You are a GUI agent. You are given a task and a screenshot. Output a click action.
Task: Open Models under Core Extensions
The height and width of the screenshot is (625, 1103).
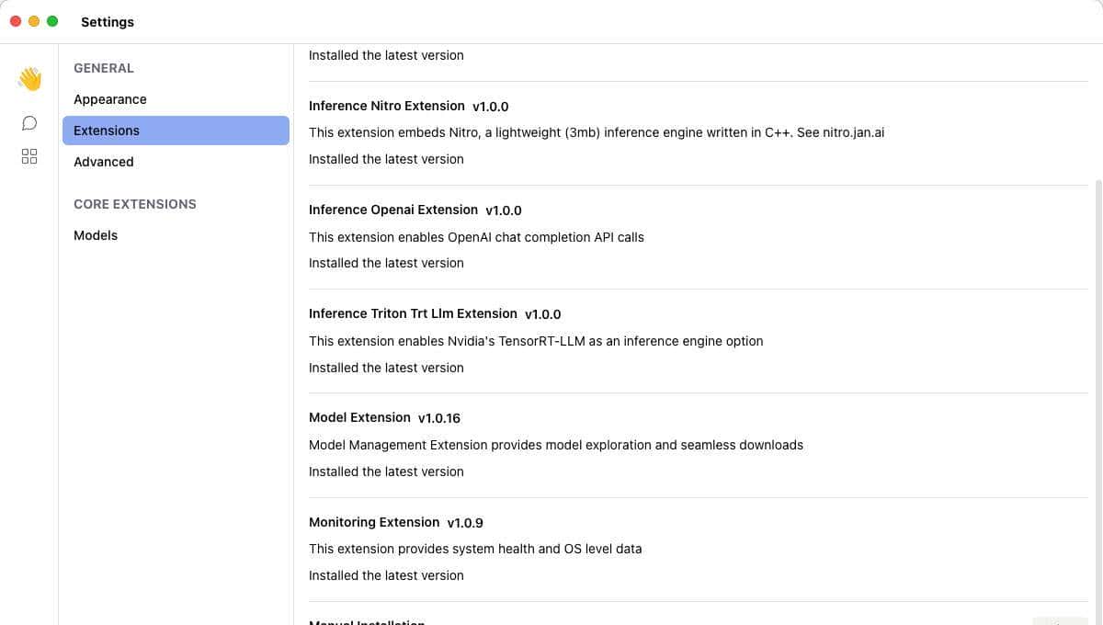(96, 235)
